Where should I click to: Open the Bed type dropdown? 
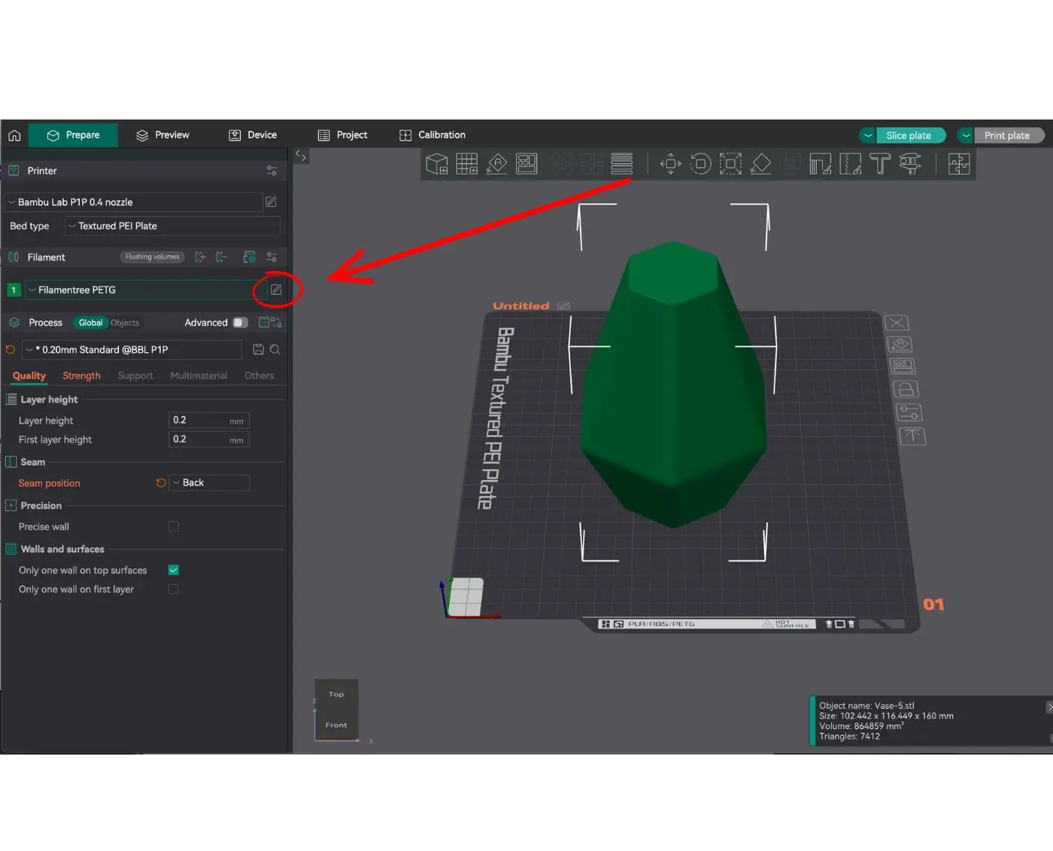pos(172,226)
